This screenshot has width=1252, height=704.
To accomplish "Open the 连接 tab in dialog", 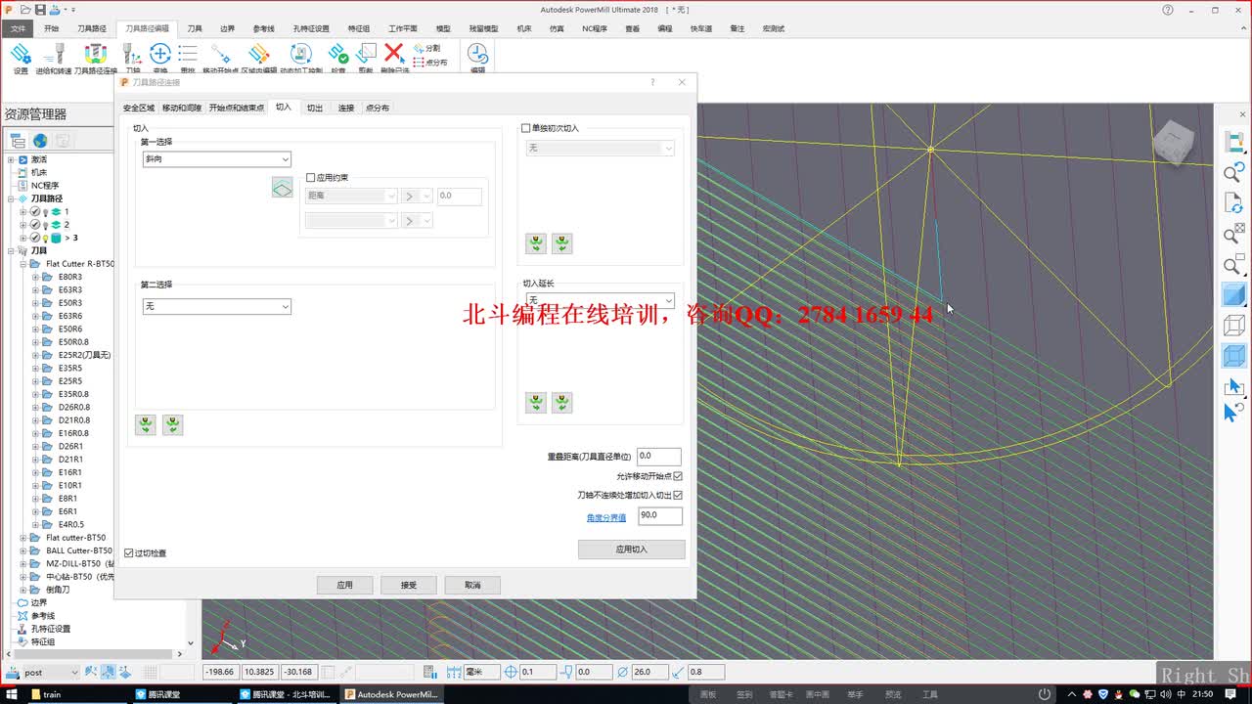I will click(x=346, y=108).
